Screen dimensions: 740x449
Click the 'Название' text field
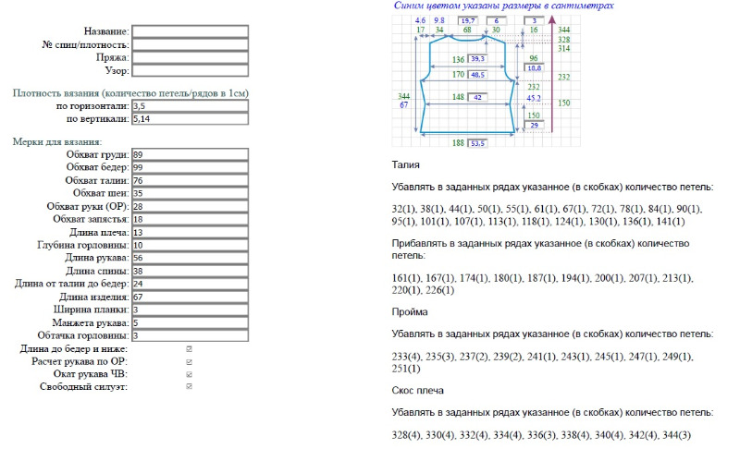point(190,30)
